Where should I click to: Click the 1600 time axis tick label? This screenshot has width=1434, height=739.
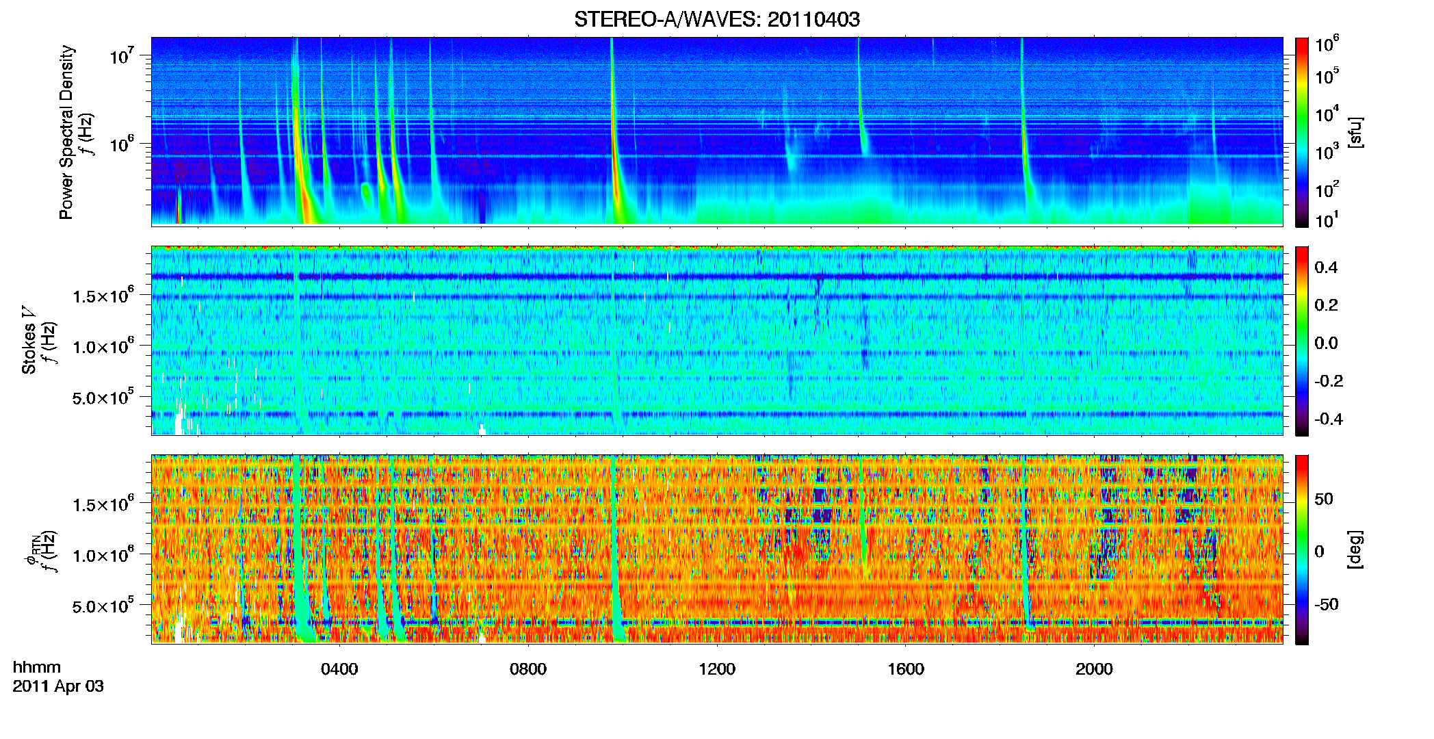(x=906, y=669)
